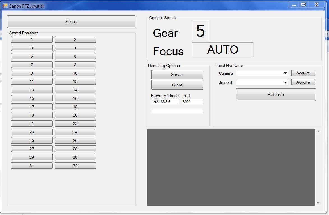Go to stored position 16
The height and width of the screenshot is (215, 329).
tap(75, 98)
